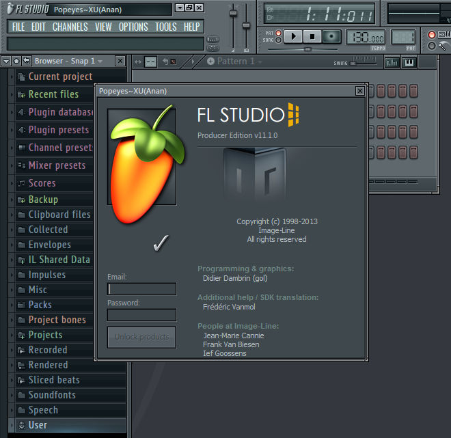This screenshot has width=451, height=438.
Task: Toggle the round button beside the wrench icon
Action: pyautogui.click(x=431, y=45)
